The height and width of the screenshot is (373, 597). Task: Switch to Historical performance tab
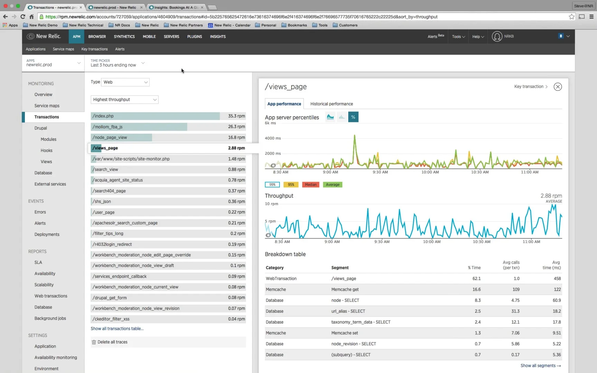pyautogui.click(x=332, y=104)
